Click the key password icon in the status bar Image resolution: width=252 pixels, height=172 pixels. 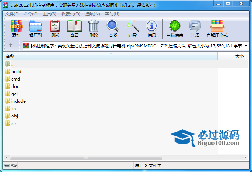(14, 165)
